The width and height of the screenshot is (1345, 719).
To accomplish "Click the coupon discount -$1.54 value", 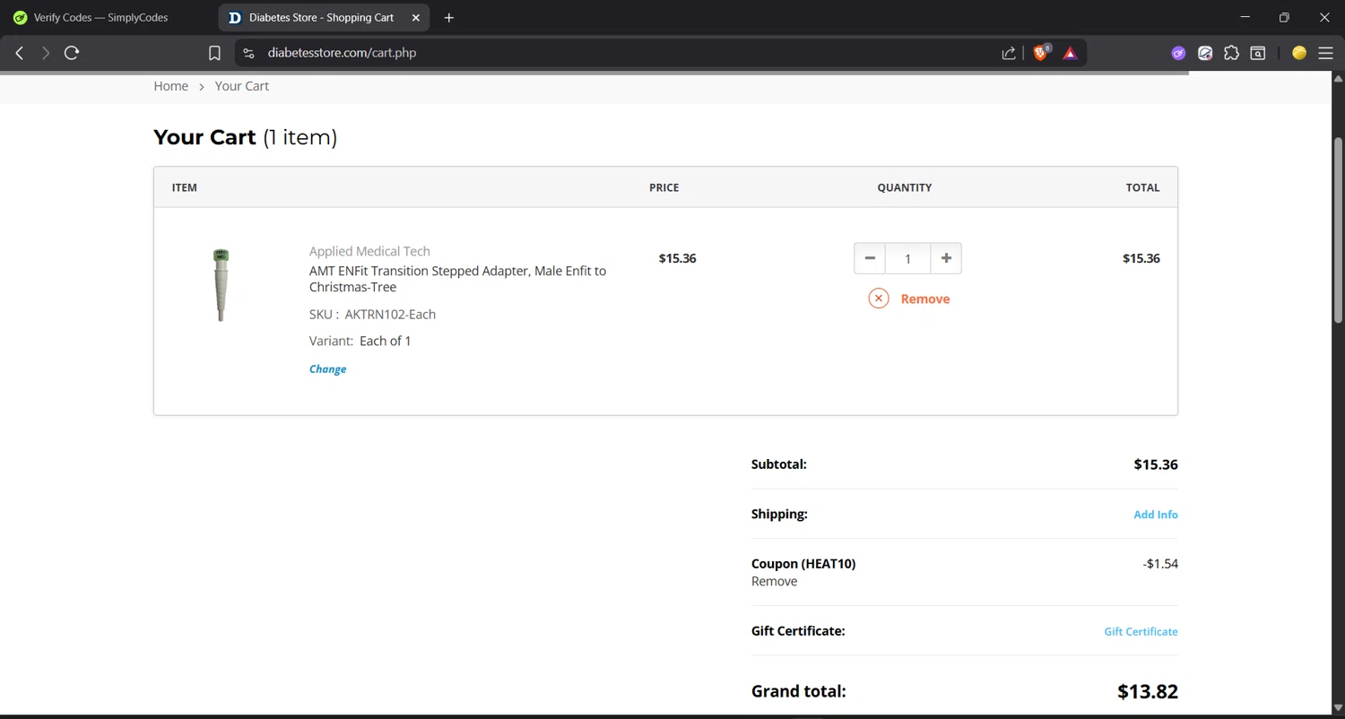I will [1160, 564].
